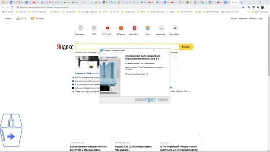The width and height of the screenshot is (270, 152).
Task: Bookmark this page with the star icon
Action: [x=243, y=8]
